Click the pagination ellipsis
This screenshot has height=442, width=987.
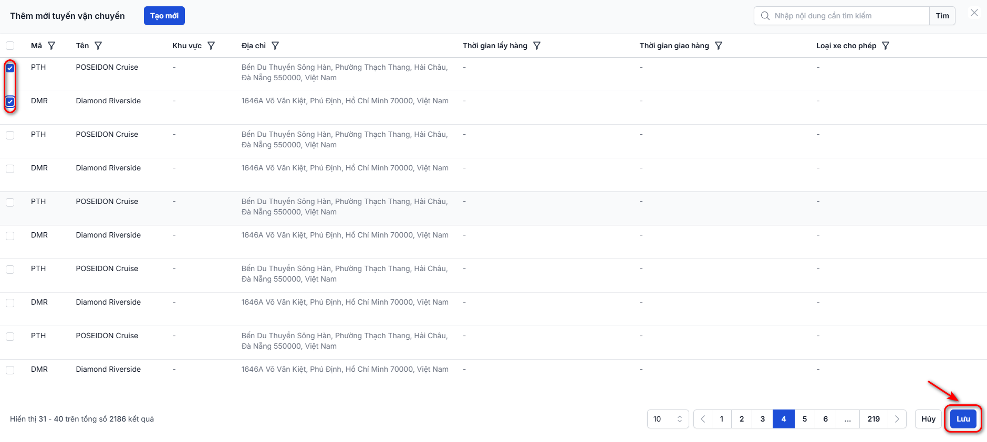point(848,419)
